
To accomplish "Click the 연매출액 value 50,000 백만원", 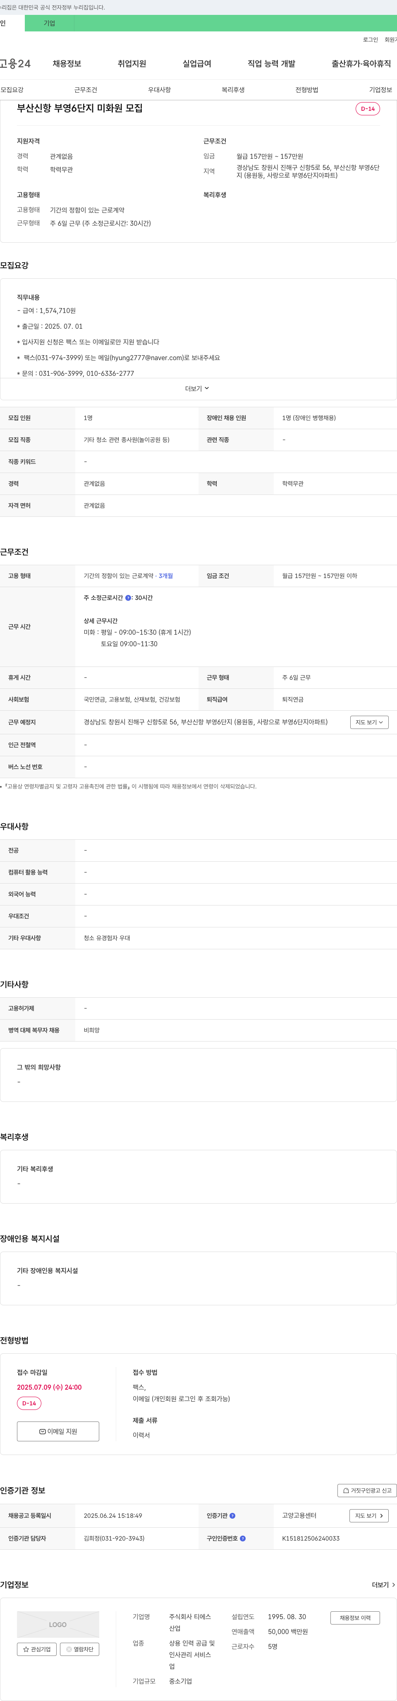I will pyautogui.click(x=287, y=1632).
